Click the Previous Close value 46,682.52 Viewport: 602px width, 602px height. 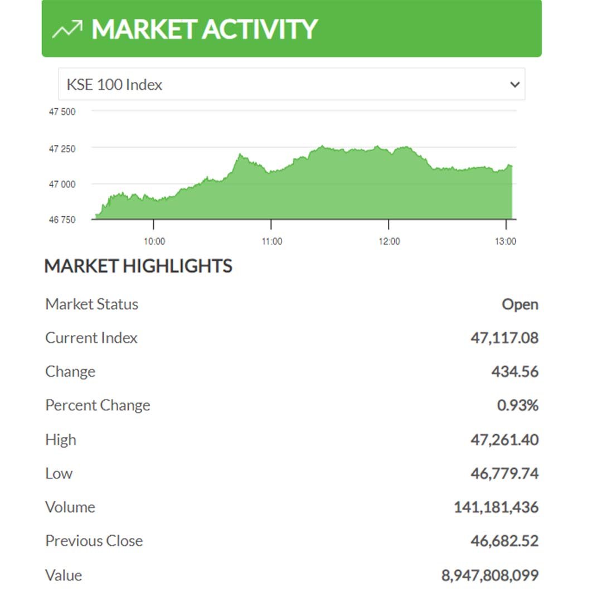504,541
